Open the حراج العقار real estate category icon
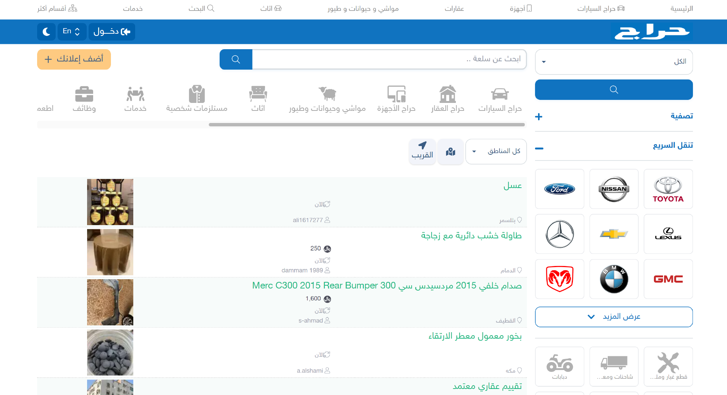 point(448,99)
